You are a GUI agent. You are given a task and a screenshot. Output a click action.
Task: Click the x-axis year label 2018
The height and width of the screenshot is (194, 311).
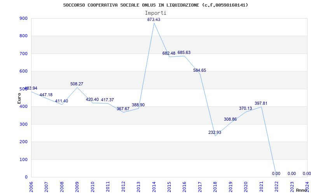coord(216,187)
